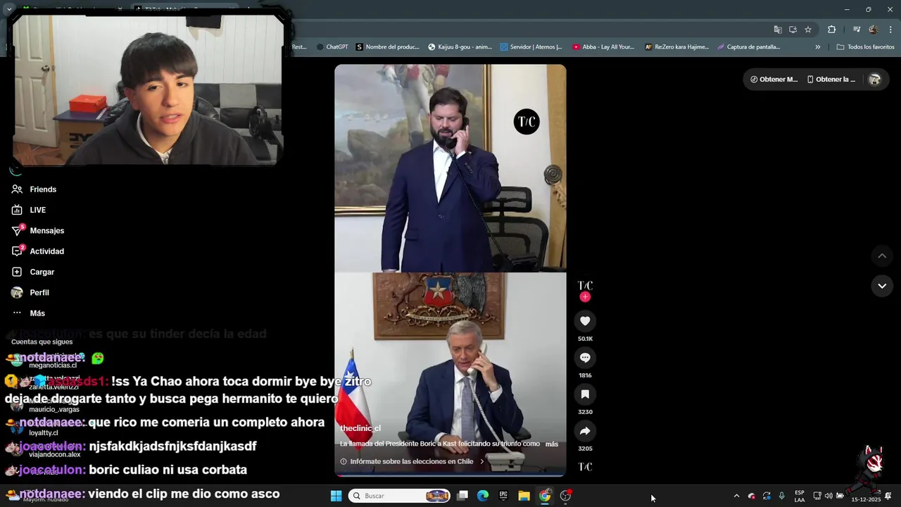Select Cargar to upload a video
Screen dimensions: 901x507
(x=33, y=272)
